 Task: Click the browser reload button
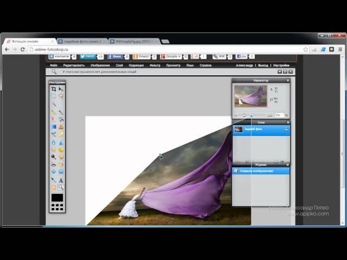click(x=23, y=49)
